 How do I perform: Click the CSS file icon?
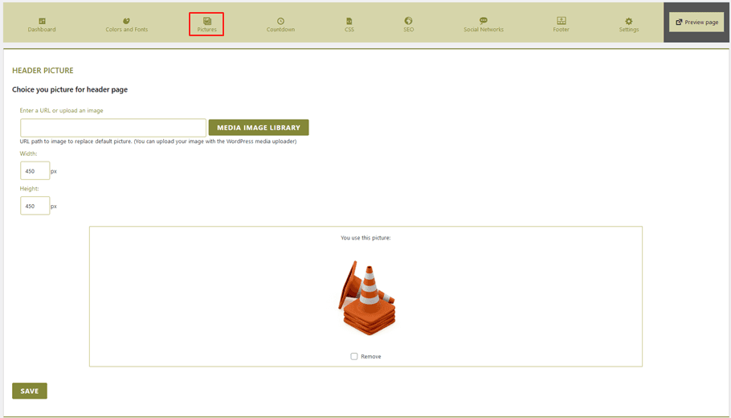[x=349, y=21]
